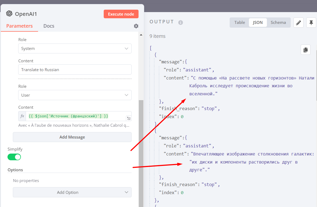The image size is (317, 207).
Task: Switch to the Docs tab
Action: [49, 26]
